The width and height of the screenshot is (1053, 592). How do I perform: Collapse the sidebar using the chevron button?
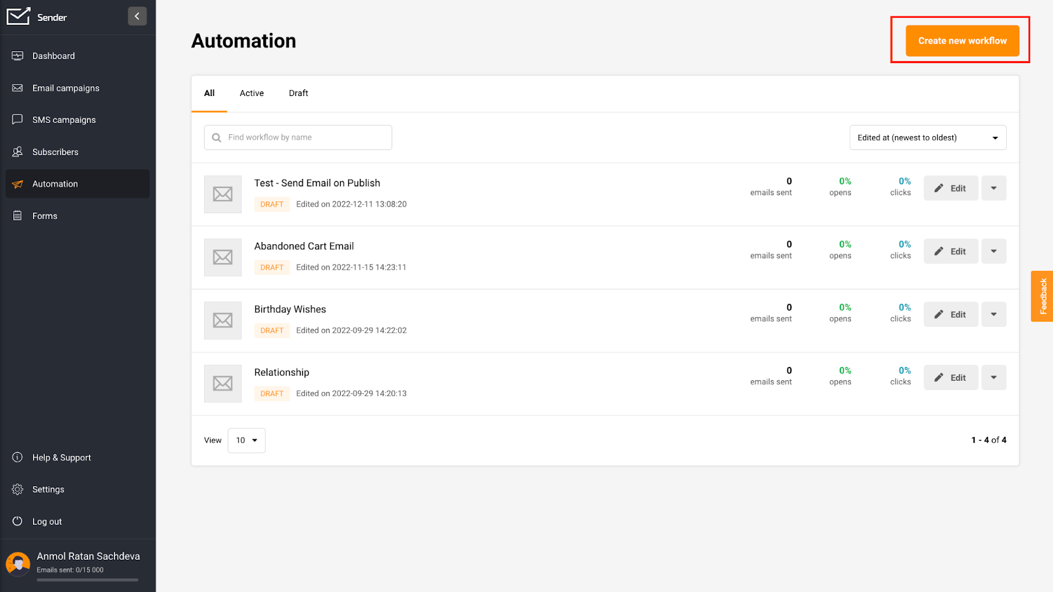click(x=137, y=16)
